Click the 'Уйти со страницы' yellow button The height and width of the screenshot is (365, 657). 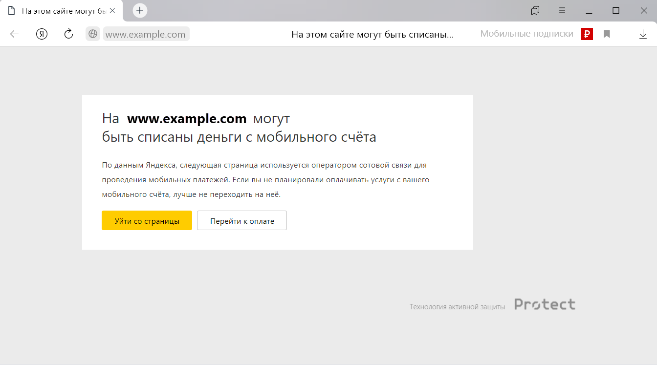point(147,221)
